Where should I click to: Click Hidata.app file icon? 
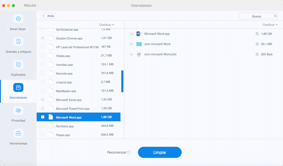pos(51,56)
